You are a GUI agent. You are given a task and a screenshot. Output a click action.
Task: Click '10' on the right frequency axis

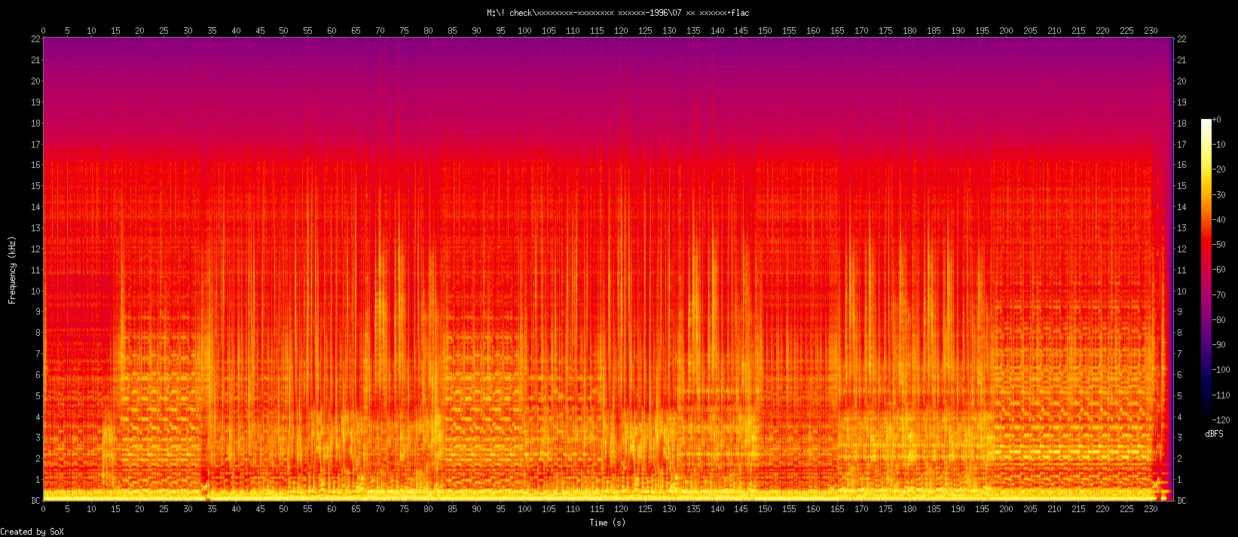[x=1181, y=291]
